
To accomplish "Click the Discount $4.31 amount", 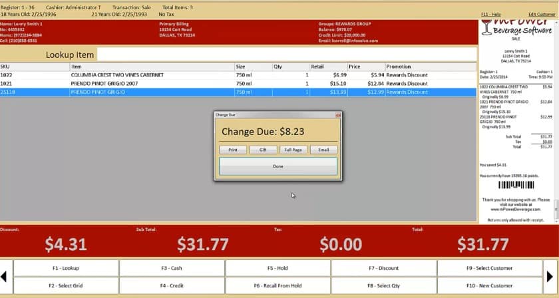I will (x=66, y=245).
